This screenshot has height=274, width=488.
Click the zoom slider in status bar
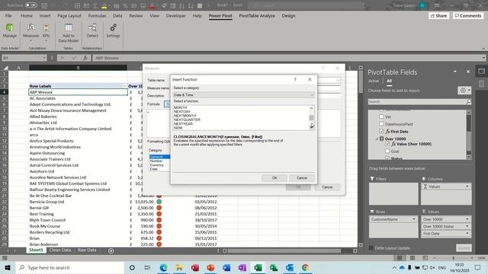[x=453, y=258]
